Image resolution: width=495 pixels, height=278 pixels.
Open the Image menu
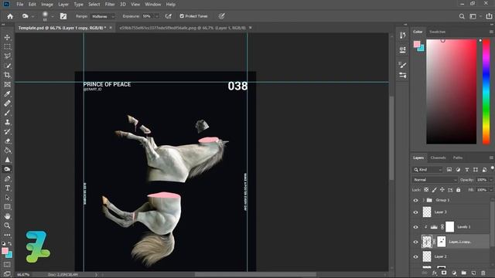click(x=47, y=5)
